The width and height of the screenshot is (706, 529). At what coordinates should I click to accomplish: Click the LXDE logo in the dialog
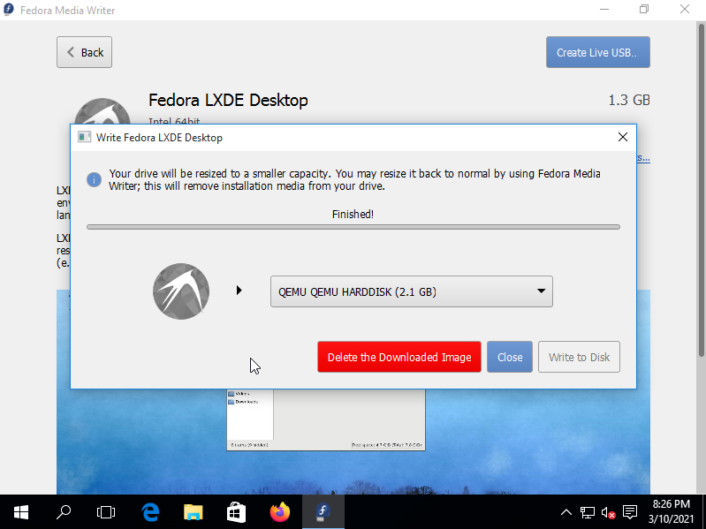[x=181, y=291]
